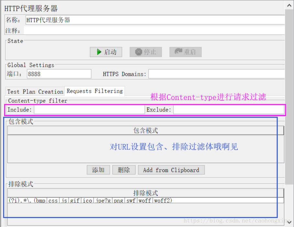The height and width of the screenshot is (227, 294).
Task: Click into the 名称 name field
Action: 155,20
